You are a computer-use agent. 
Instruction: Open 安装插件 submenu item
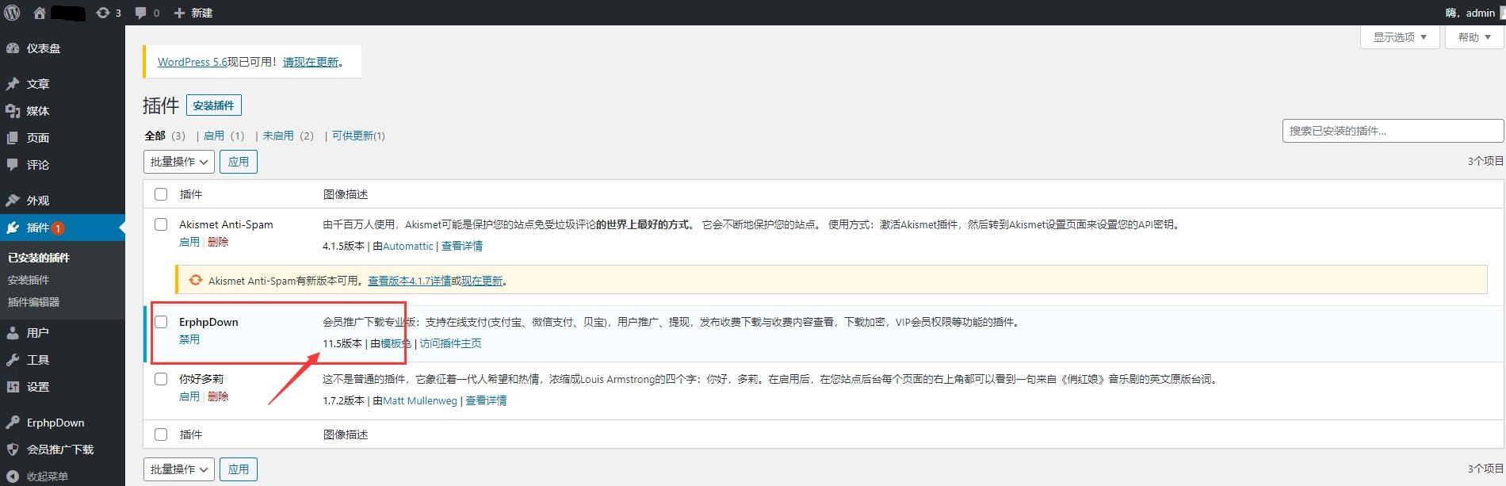(x=29, y=280)
